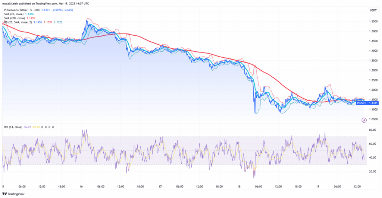Screen dimensions: 382x198
Task: Click the date label 19 on time axis
Action: [317, 186]
